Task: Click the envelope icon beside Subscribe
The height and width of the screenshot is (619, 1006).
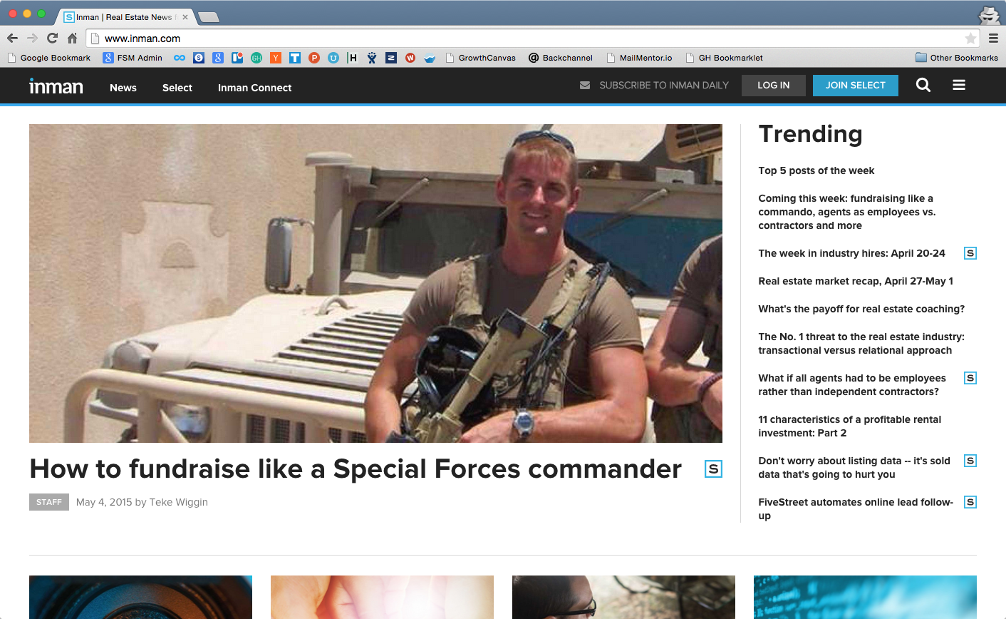Action: pos(585,85)
